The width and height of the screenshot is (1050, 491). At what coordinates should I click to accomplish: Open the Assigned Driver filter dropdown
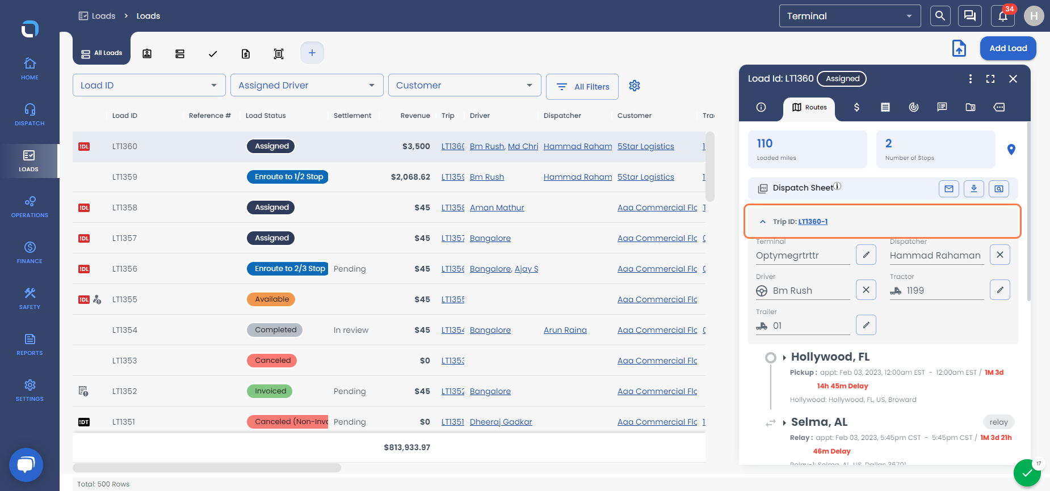[x=307, y=85]
